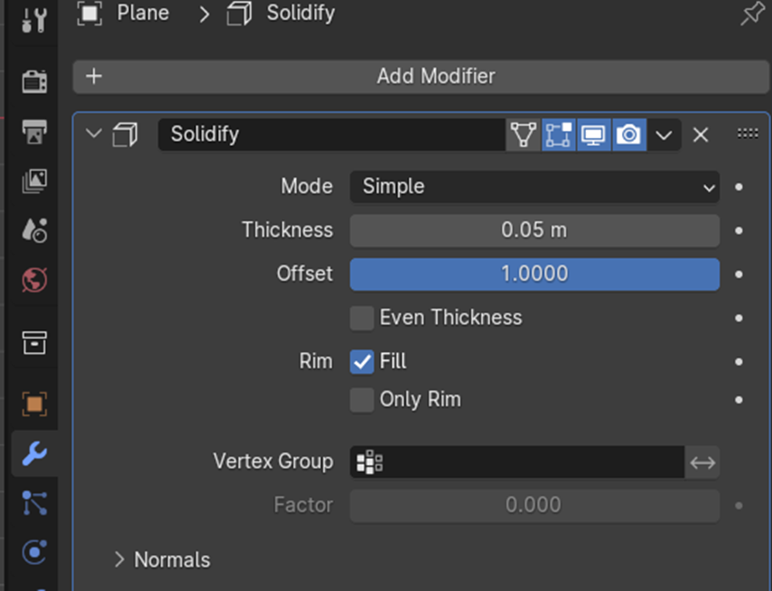Open the Particles properties tab
Viewport: 772px width, 591px height.
(33, 503)
